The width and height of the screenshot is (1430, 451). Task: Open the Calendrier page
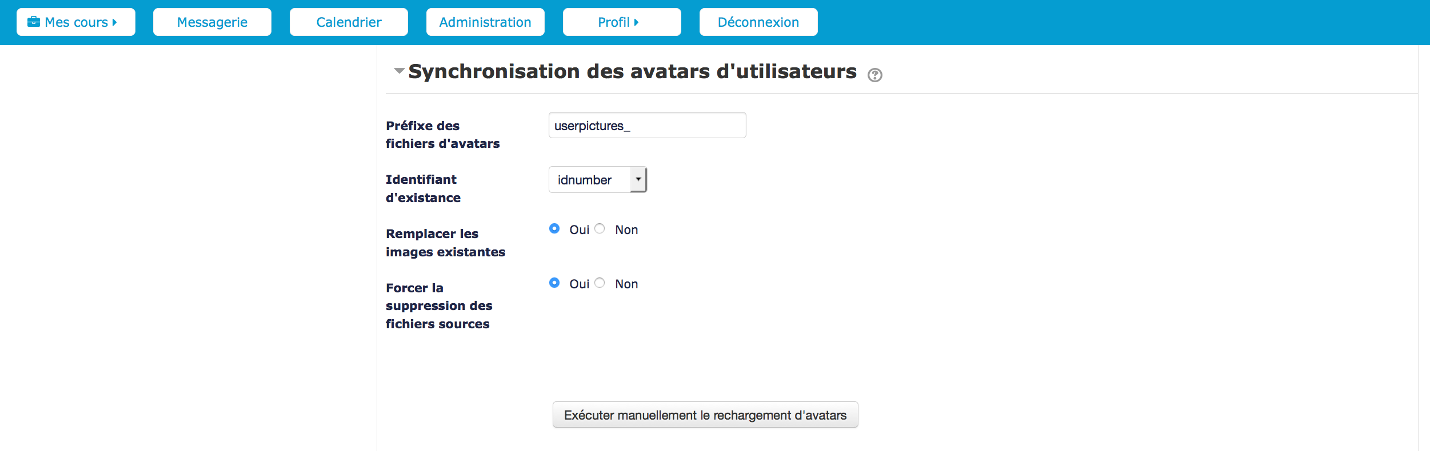(349, 22)
